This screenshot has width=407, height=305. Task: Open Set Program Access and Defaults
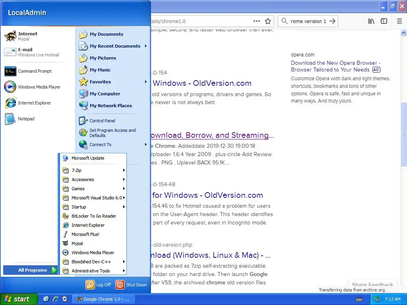click(x=113, y=133)
